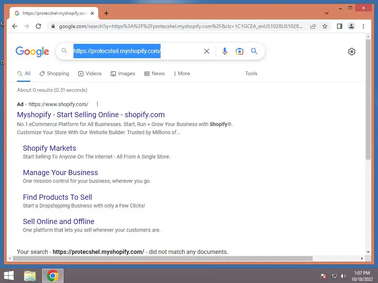The height and width of the screenshot is (283, 378).
Task: Share this page from address bar
Action: (313, 26)
